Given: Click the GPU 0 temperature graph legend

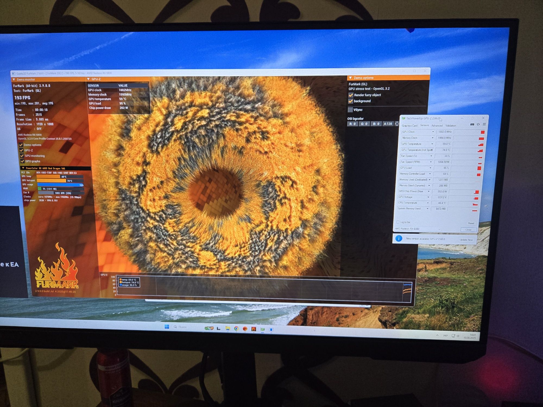Looking at the screenshot, I should point(129,282).
